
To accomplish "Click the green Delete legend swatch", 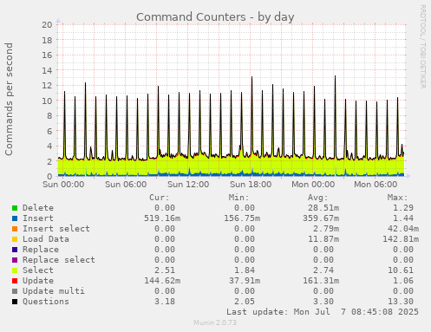I will 15,208.
